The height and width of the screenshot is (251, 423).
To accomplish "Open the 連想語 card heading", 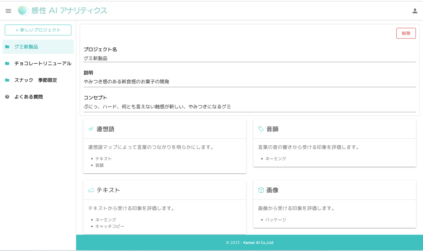I will pos(105,129).
